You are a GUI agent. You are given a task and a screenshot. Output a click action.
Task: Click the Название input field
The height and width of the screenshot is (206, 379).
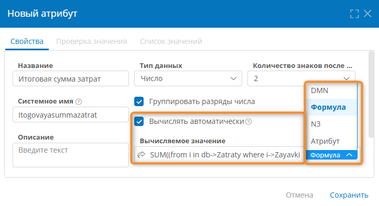tap(71, 78)
